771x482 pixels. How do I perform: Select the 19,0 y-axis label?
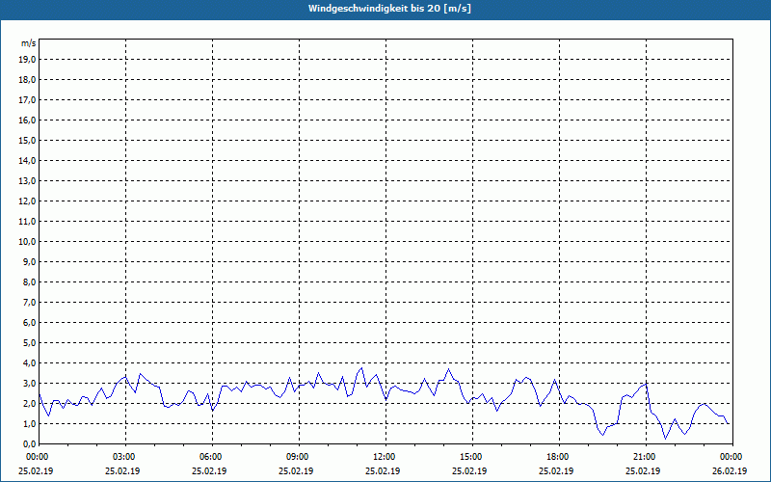[x=27, y=60]
